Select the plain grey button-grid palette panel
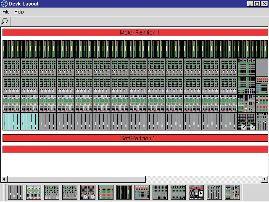 point(160,192)
